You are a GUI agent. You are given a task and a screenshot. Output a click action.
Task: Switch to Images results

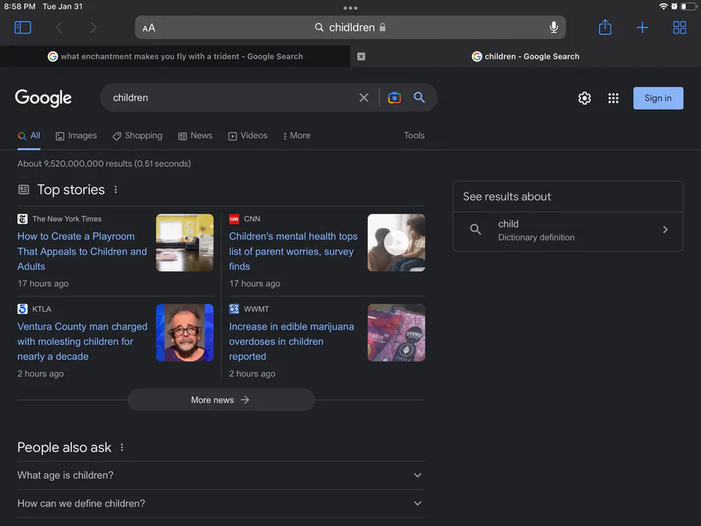click(76, 136)
